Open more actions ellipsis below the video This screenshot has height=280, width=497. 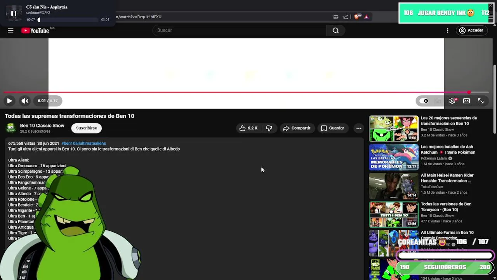(x=359, y=128)
